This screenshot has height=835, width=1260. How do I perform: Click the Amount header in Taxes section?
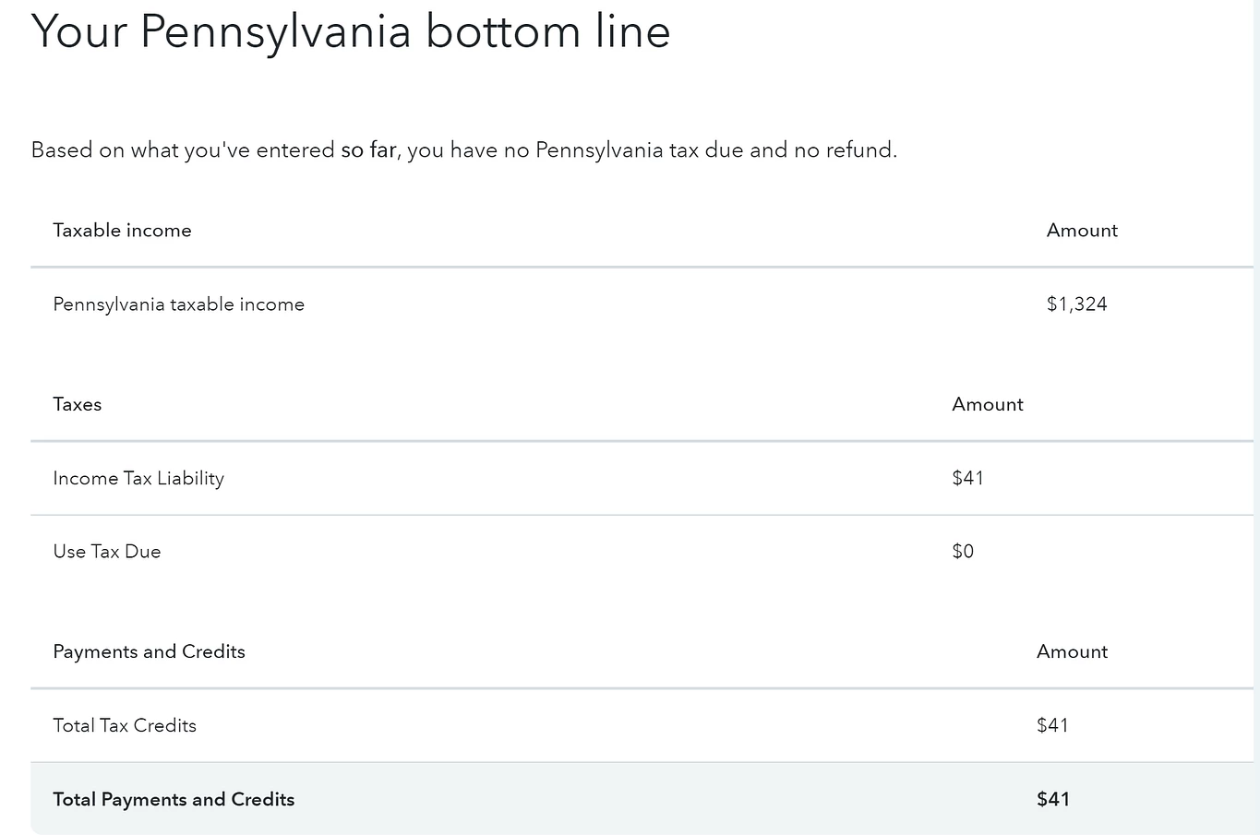[x=988, y=404]
